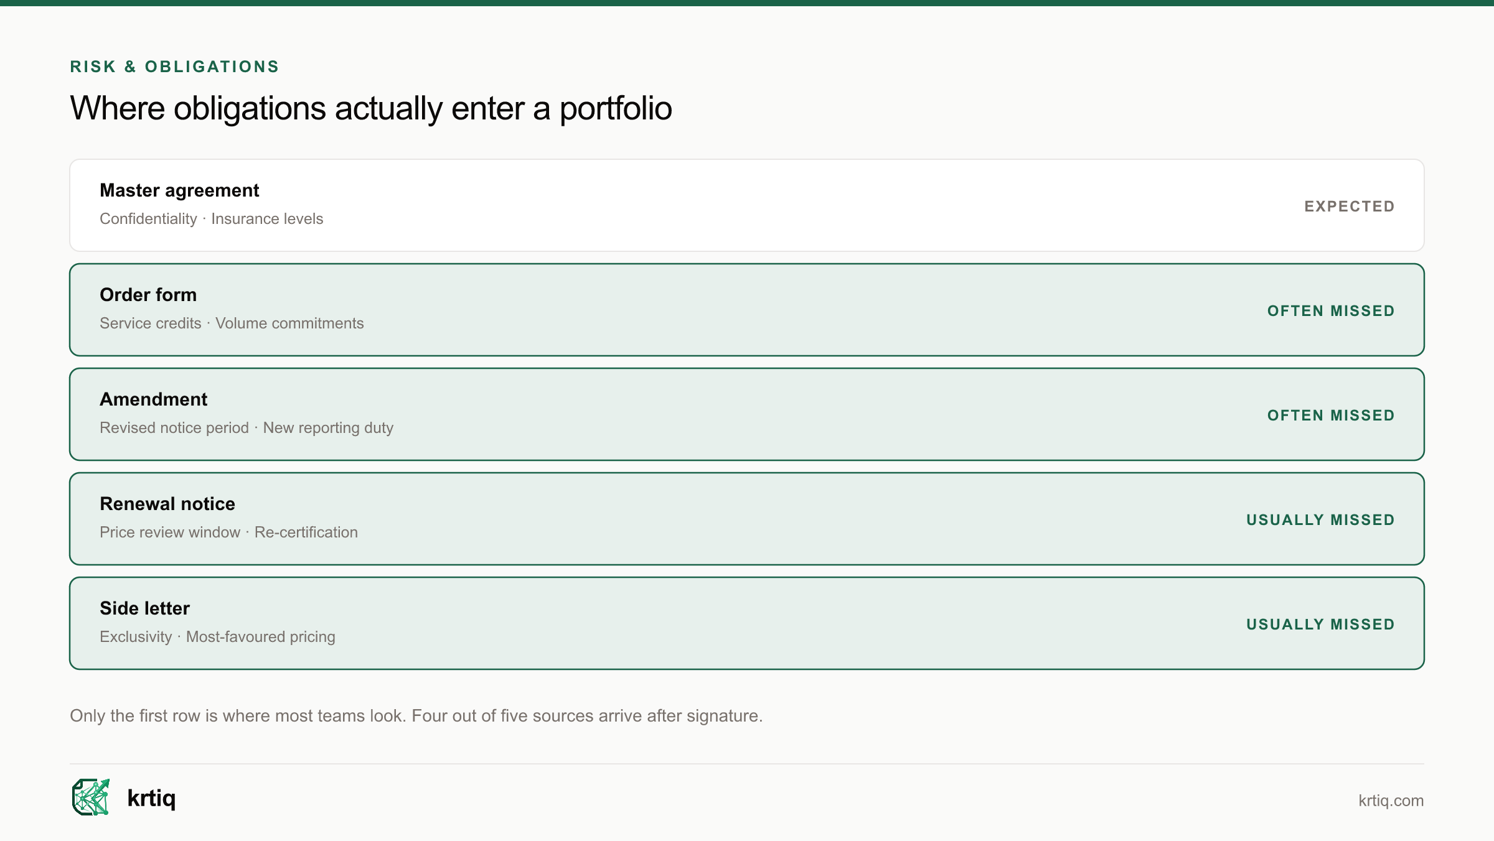Click the EXPECTED status label

tap(1350, 207)
